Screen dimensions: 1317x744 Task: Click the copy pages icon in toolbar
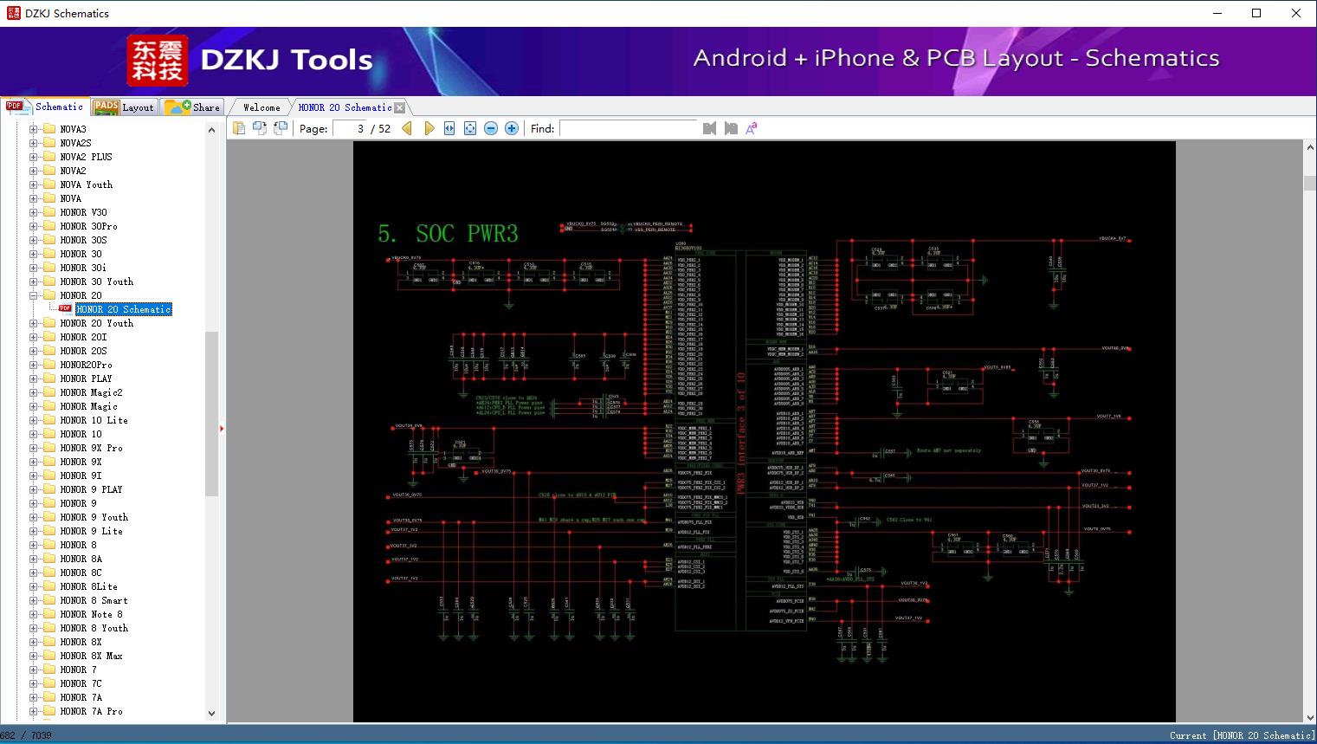pos(239,128)
